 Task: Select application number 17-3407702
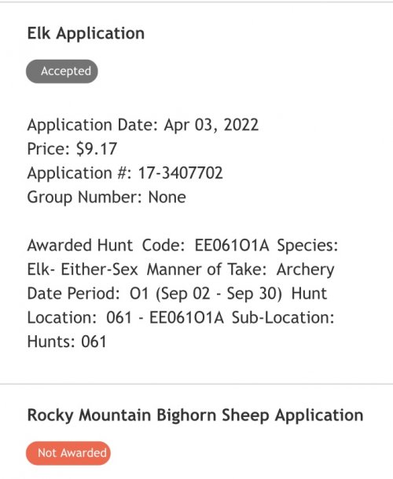(181, 173)
